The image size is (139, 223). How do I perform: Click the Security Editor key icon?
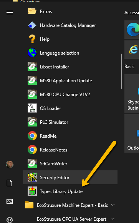click(x=32, y=177)
